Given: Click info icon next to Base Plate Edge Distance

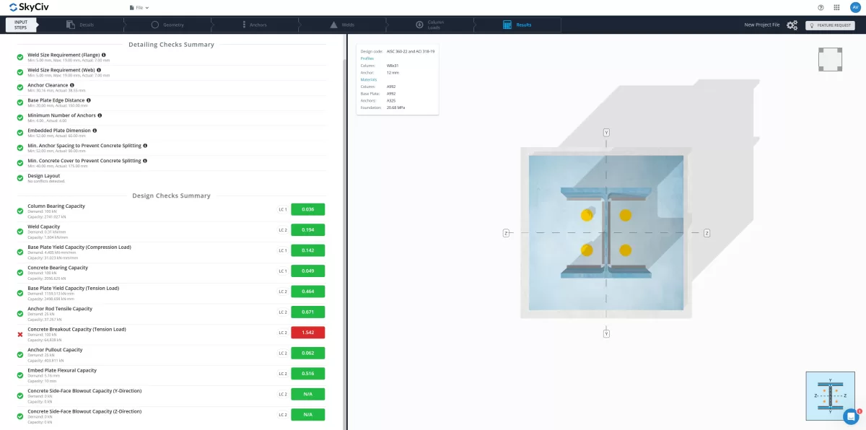Looking at the screenshot, I should click(89, 100).
